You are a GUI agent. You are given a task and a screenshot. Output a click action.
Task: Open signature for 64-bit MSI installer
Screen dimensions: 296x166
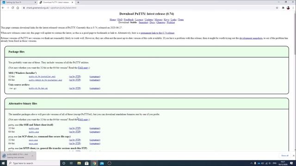95,80
